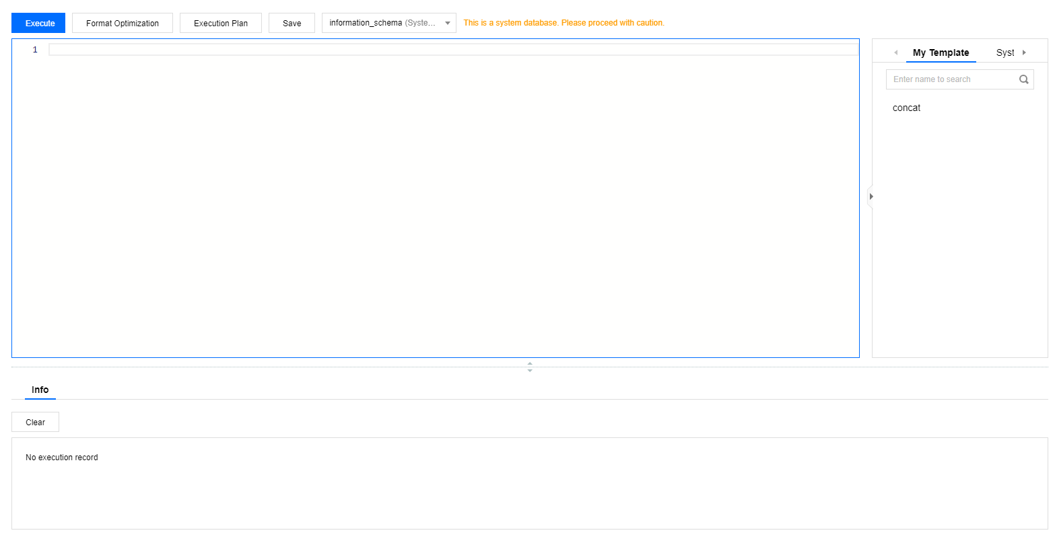The height and width of the screenshot is (545, 1055).
Task: Click line number 1 in the gutter
Action: [x=35, y=50]
